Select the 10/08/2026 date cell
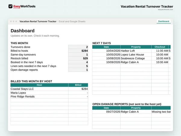 (106, 58)
